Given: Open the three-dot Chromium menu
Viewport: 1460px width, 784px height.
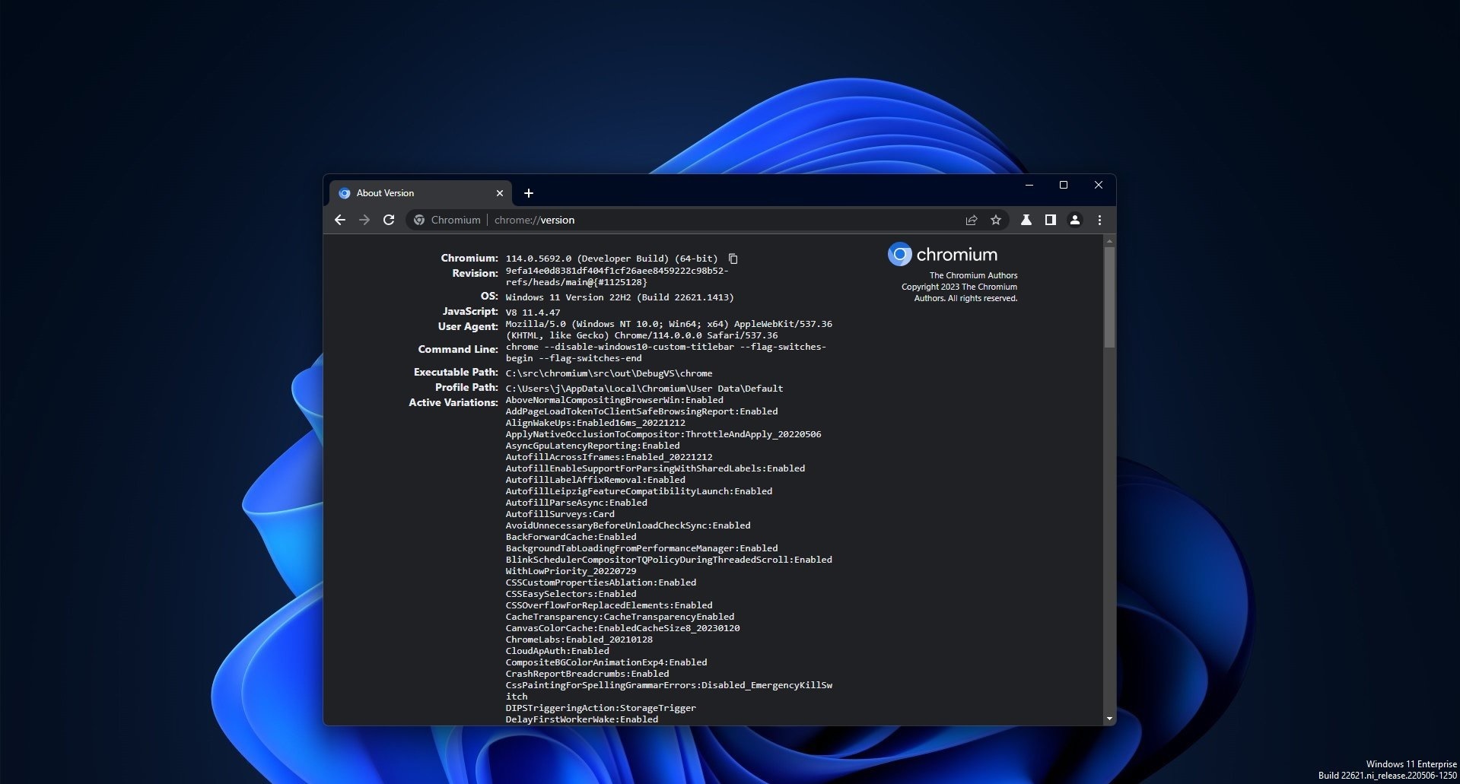Looking at the screenshot, I should click(1099, 220).
